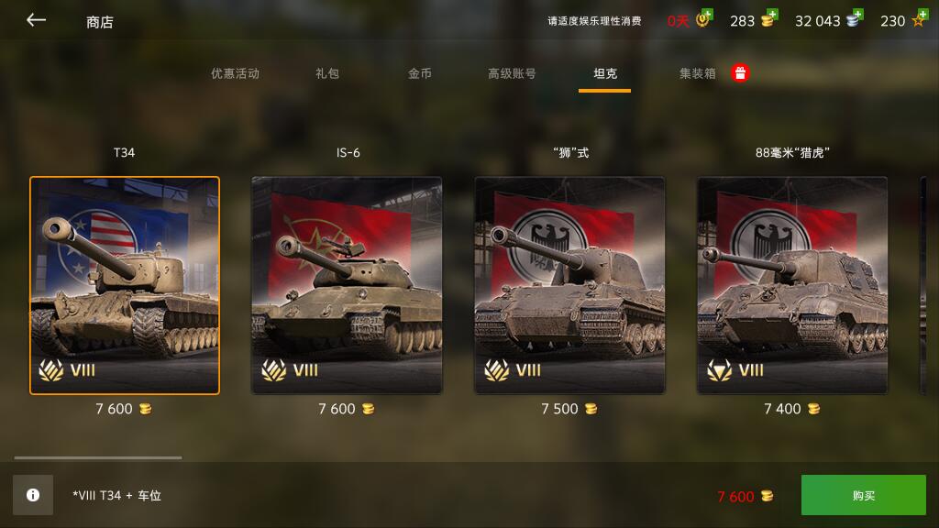Go back using the arrow icon
Viewport: 939px width, 528px height.
coord(36,20)
